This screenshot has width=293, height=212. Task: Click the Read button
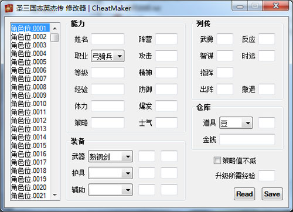tap(244, 194)
